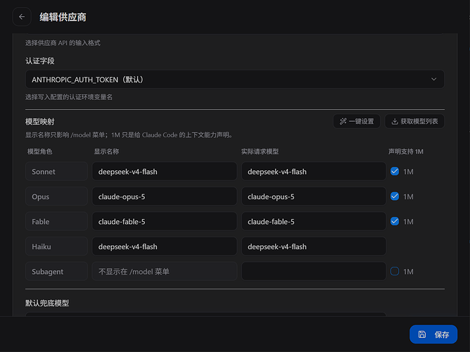This screenshot has height=352, width=470.
Task: Click the 实际请求模型 column header
Action: (260, 152)
